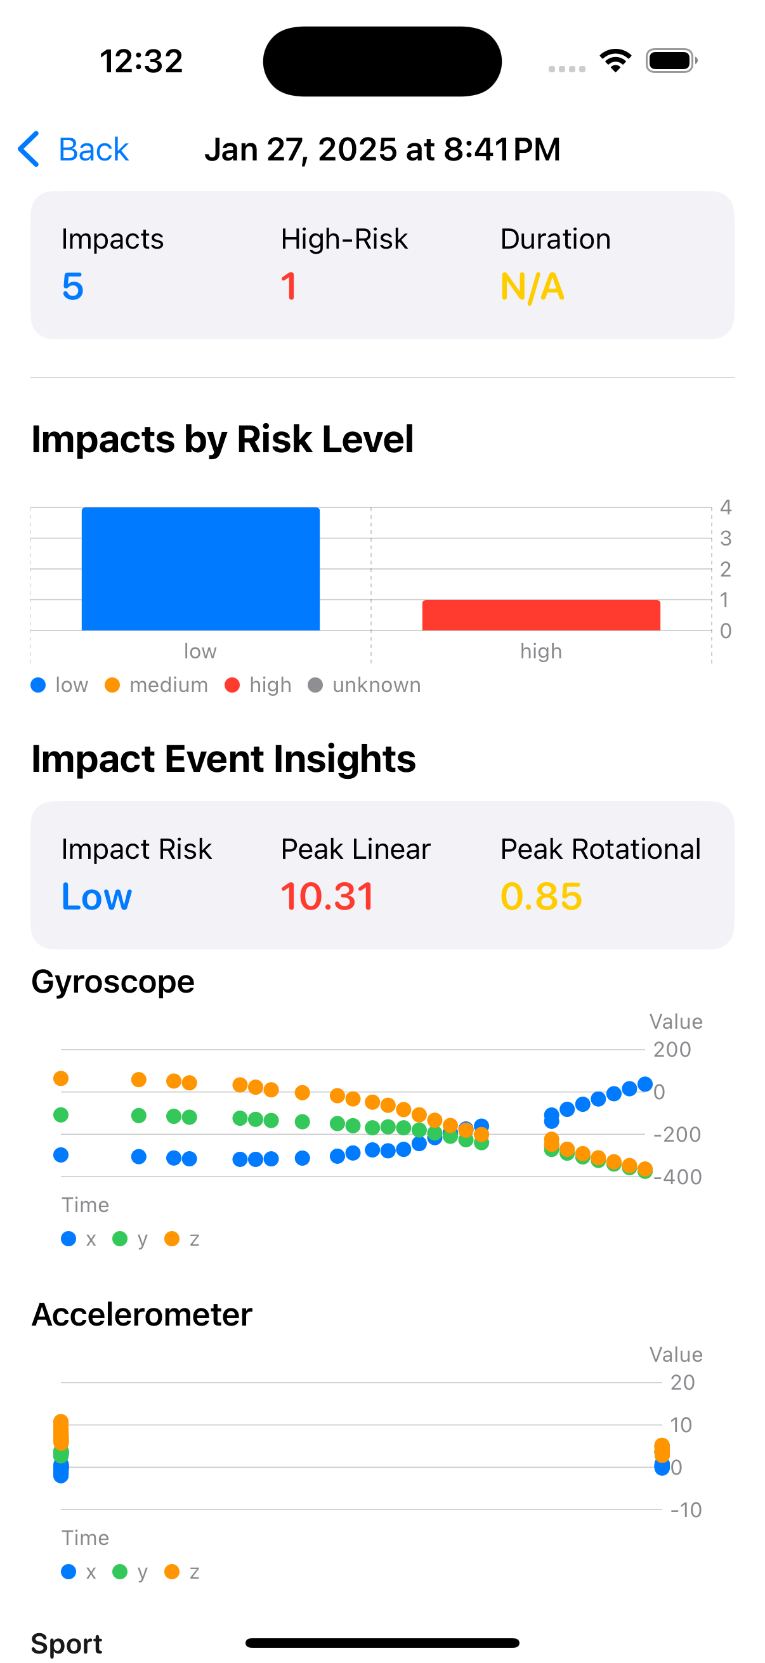Screen dimensions: 765x1663
Task: Tap the Gyroscope x-axis legend dot
Action: tap(69, 1239)
